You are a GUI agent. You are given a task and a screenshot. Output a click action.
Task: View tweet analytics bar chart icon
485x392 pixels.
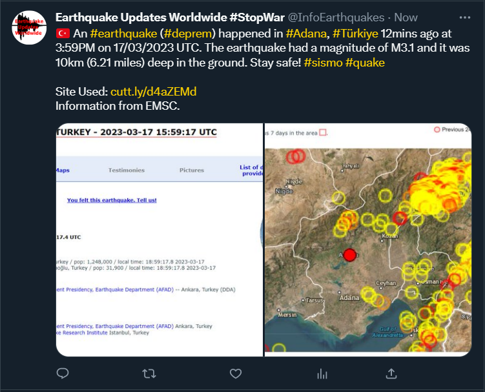point(322,373)
